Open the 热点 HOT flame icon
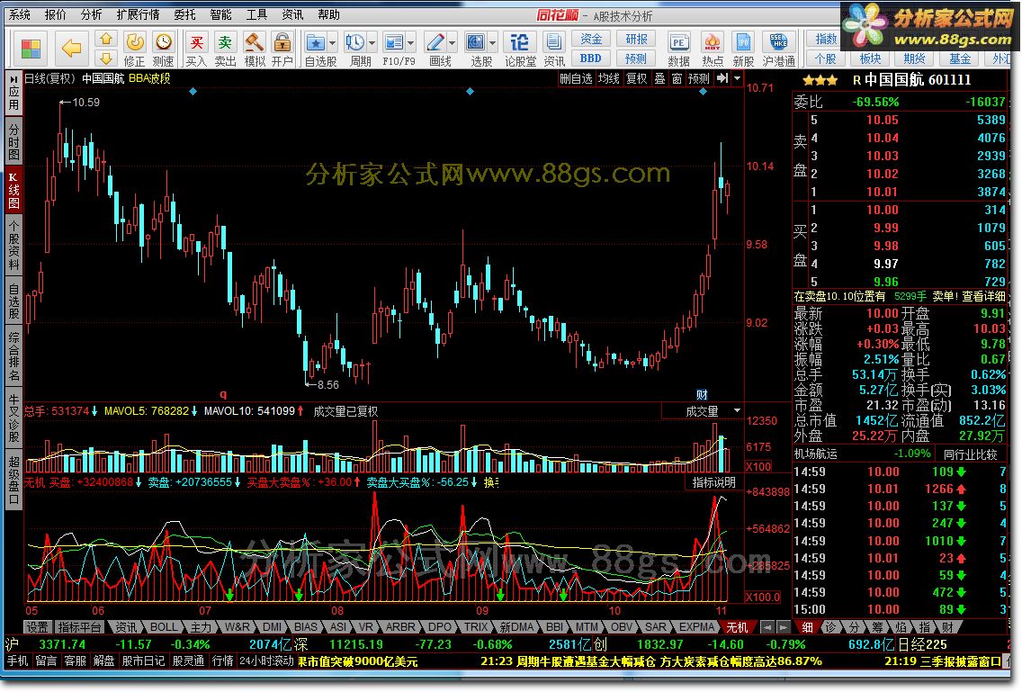This screenshot has width=1022, height=692. point(712,43)
